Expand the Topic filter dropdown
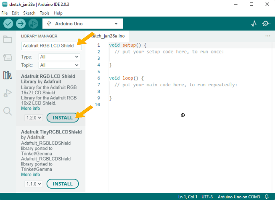This screenshot has height=200, width=275. coord(59,65)
